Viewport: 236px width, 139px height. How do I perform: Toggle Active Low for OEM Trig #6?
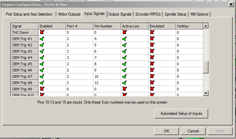(x=125, y=70)
